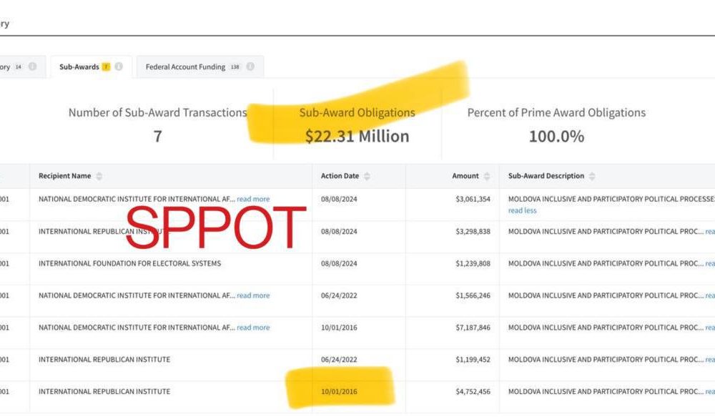Click the Transaction History tab info icon
Screen dimensions: 715x417
pyautogui.click(x=33, y=67)
